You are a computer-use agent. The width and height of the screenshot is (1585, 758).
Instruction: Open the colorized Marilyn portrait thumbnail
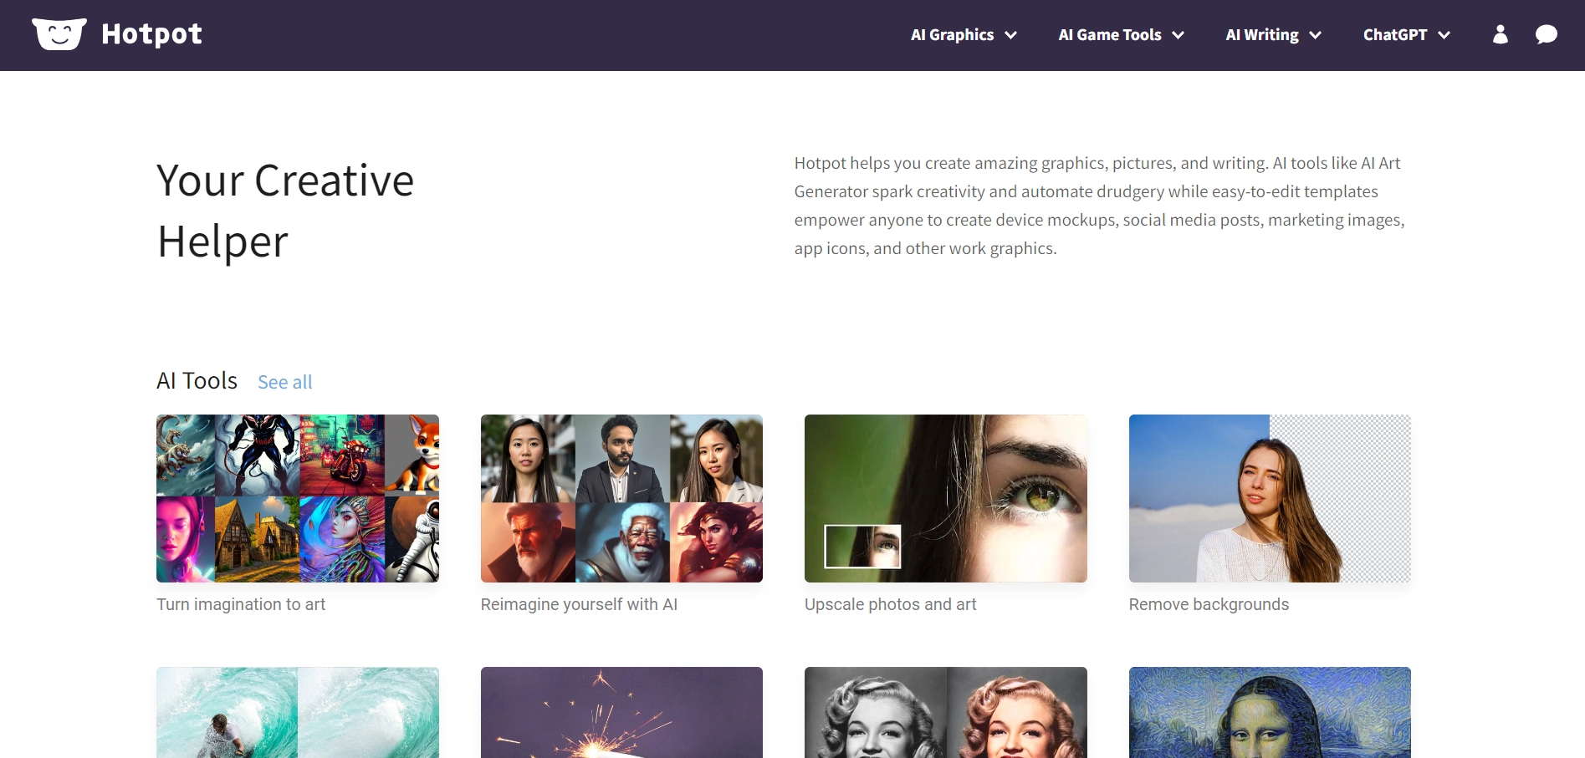tap(945, 712)
